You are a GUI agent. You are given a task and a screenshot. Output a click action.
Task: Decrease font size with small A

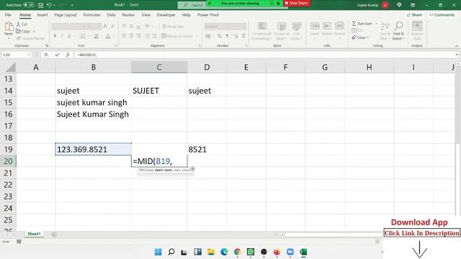tap(112, 27)
